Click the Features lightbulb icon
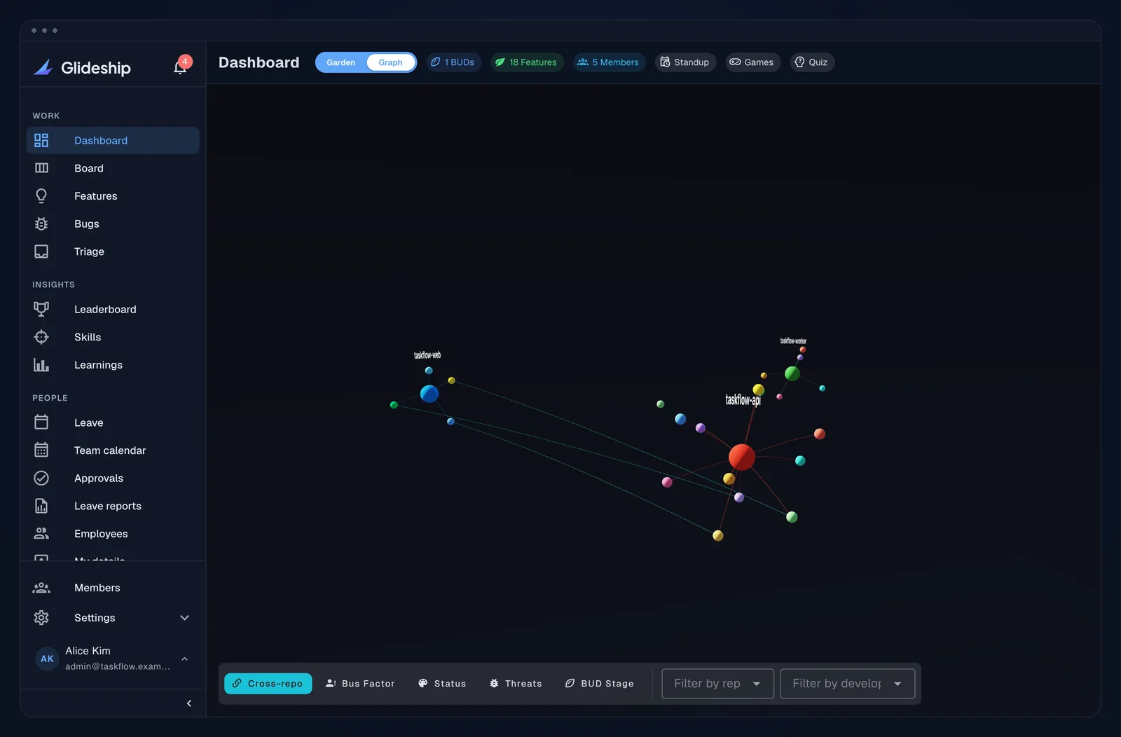The width and height of the screenshot is (1121, 737). click(41, 196)
